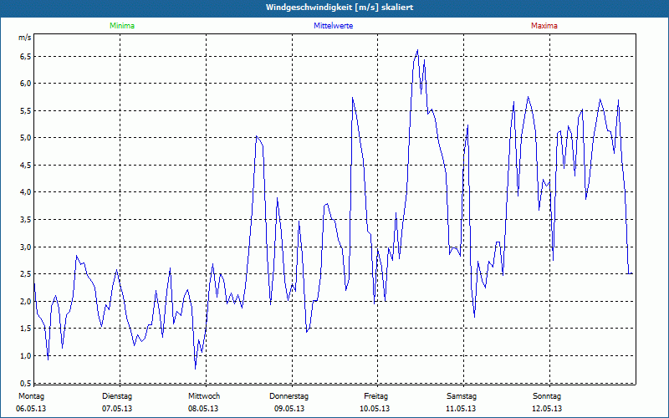The image size is (669, 418).
Task: Click the 2,0 y-axis value
Action: coord(26,301)
